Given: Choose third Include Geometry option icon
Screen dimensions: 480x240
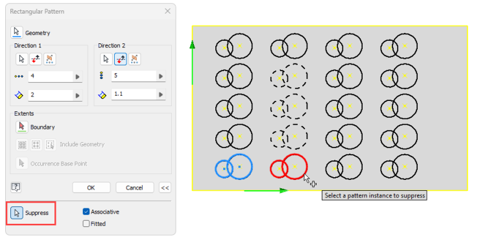Looking at the screenshot, I should click(x=50, y=145).
